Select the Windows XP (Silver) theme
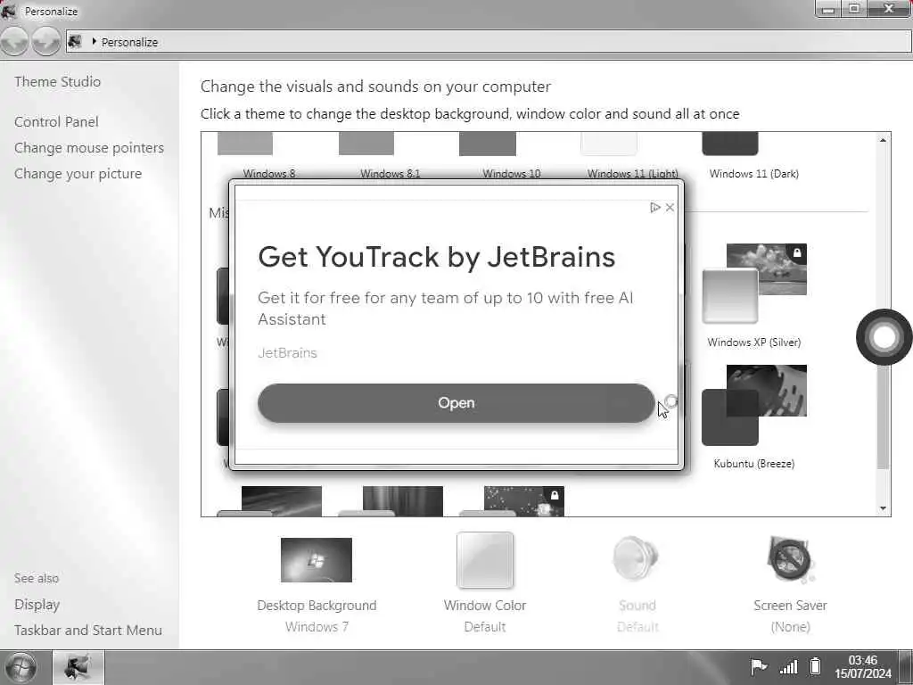Screen dimensions: 913x685 click(x=754, y=295)
